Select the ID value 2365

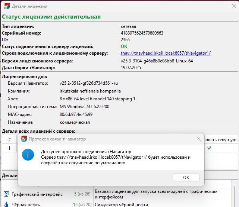point(125,40)
